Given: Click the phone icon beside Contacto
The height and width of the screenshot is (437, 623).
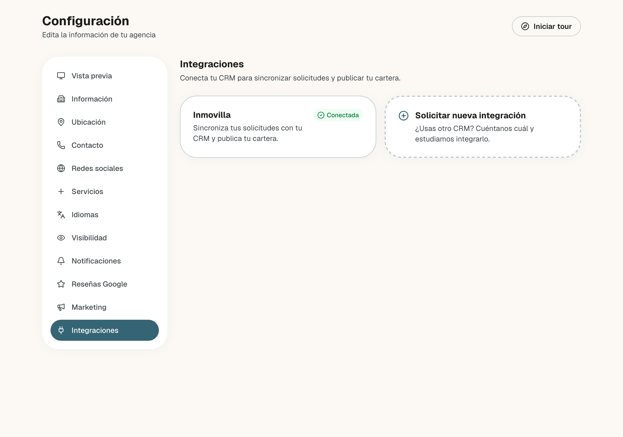Looking at the screenshot, I should tap(61, 145).
